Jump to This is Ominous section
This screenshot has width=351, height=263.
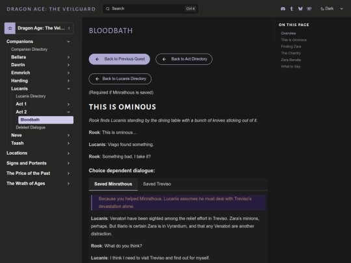pos(294,40)
